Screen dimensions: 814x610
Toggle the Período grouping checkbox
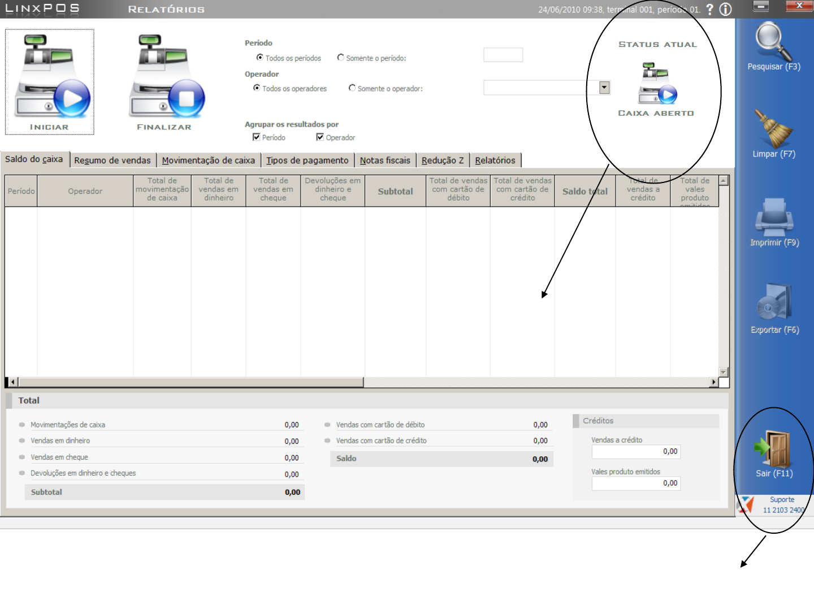click(x=256, y=137)
